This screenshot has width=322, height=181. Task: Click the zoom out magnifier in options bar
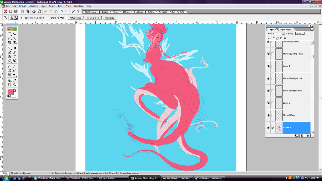coord(16,18)
